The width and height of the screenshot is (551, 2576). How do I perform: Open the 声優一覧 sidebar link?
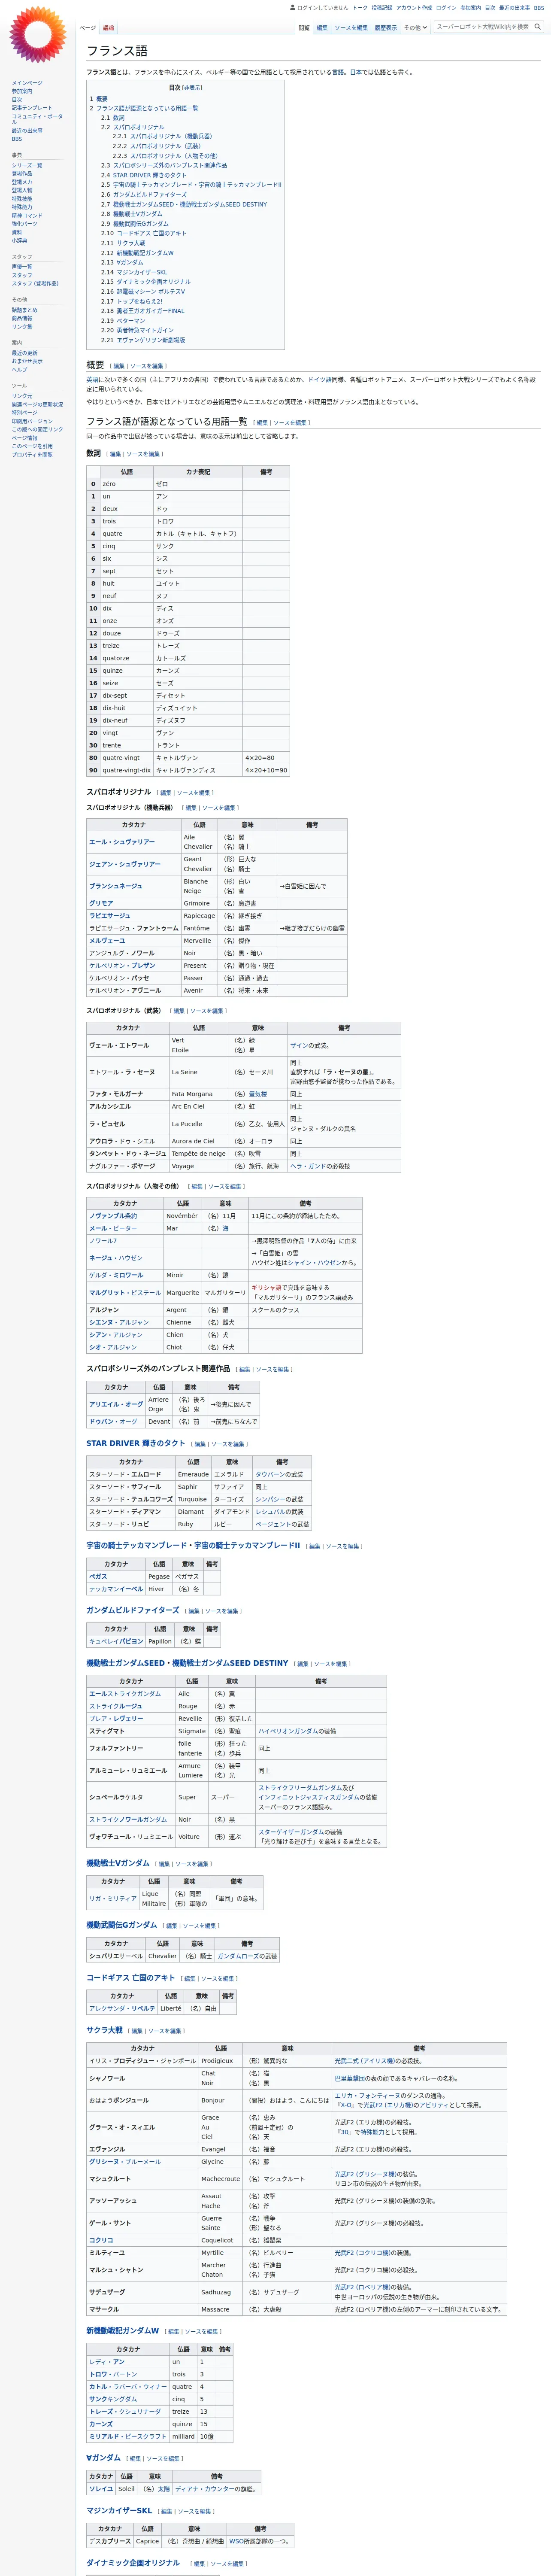pos(22,266)
